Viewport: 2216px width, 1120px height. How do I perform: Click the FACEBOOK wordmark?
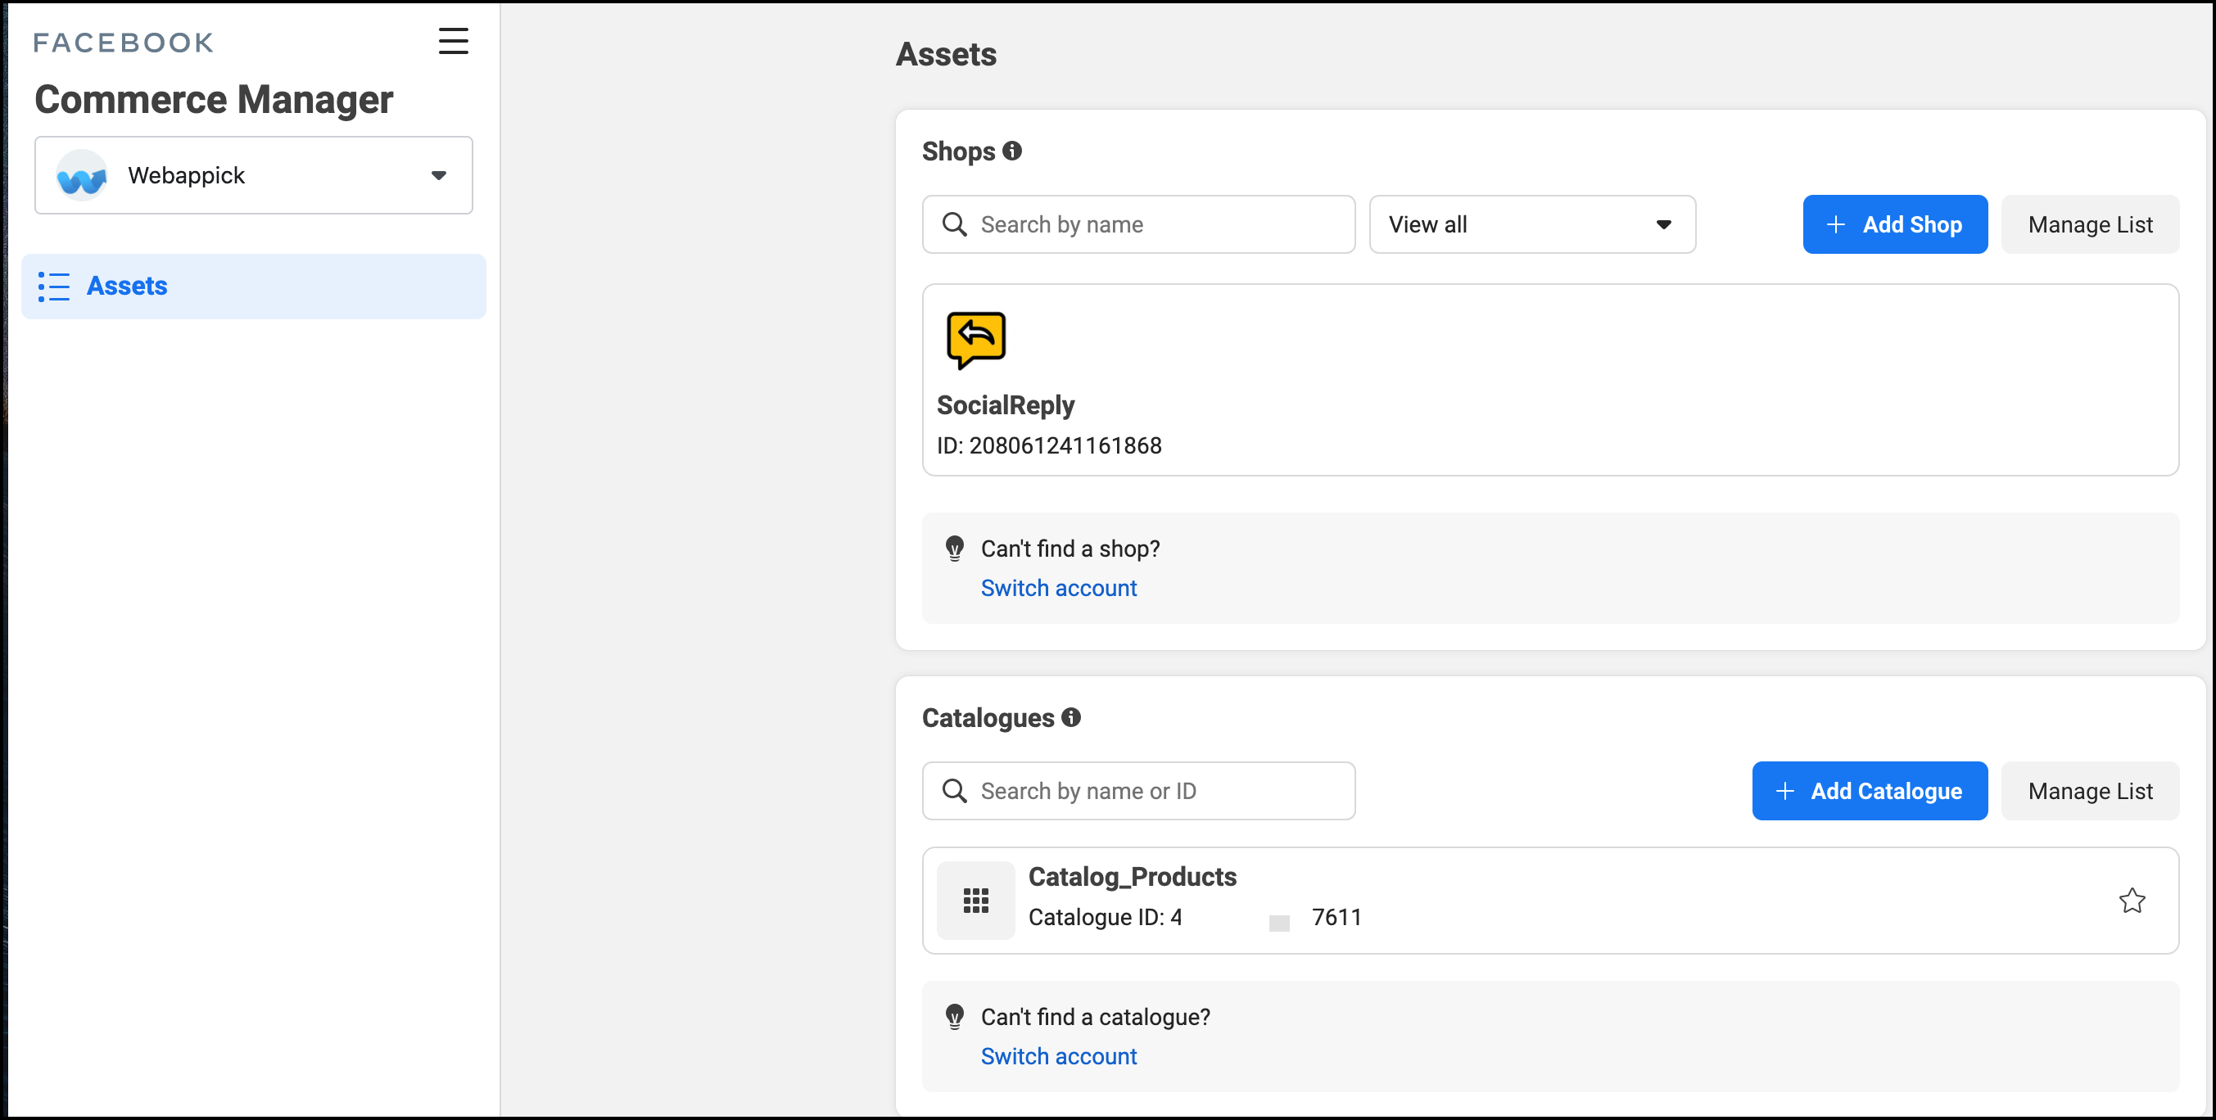124,42
